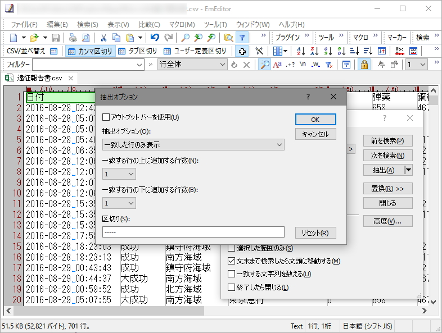The height and width of the screenshot is (333, 442).
Task: Click the 高度(V)... button
Action: click(387, 221)
